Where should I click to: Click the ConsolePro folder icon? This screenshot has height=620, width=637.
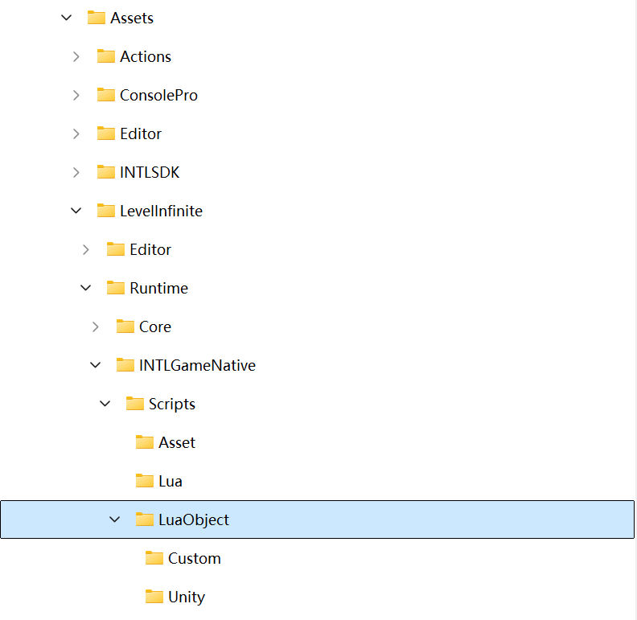[x=106, y=95]
